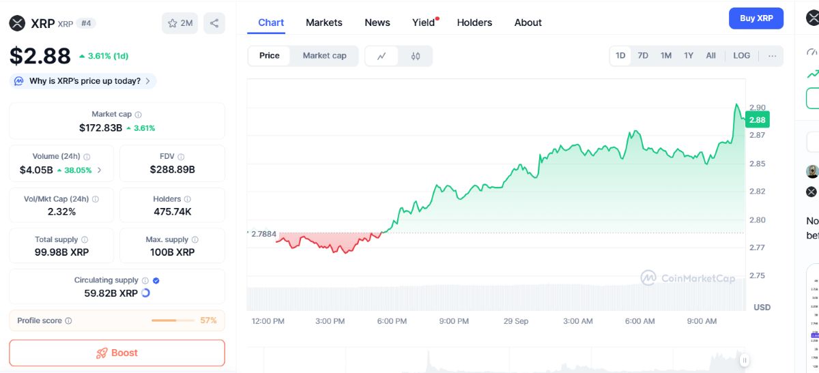819x373 pixels.
Task: Open the Holders tab
Action: pyautogui.click(x=474, y=23)
